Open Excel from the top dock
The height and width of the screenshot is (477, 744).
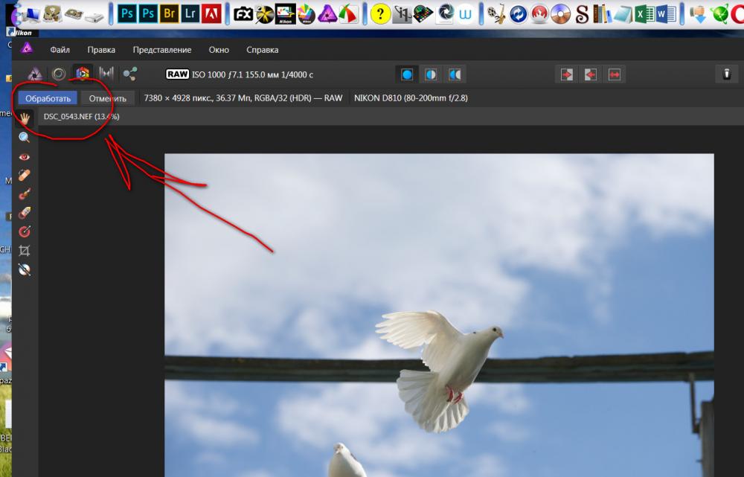tap(645, 14)
